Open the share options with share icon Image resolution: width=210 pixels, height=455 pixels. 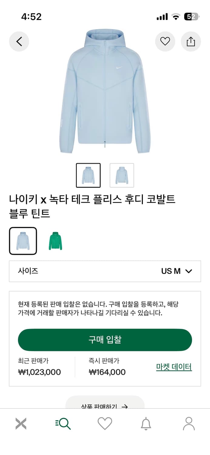[191, 41]
